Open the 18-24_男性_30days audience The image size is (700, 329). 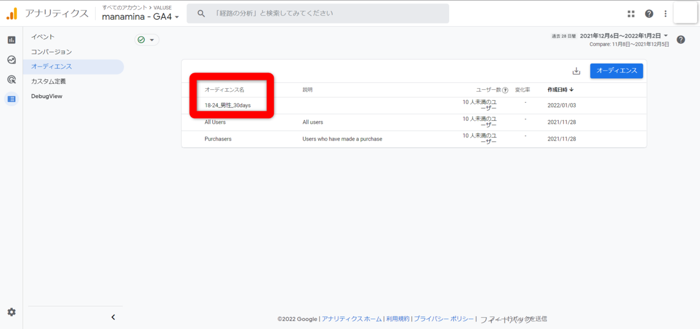228,106
